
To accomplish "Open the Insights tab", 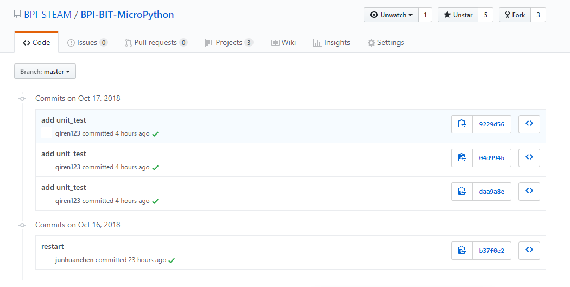I will tap(332, 42).
